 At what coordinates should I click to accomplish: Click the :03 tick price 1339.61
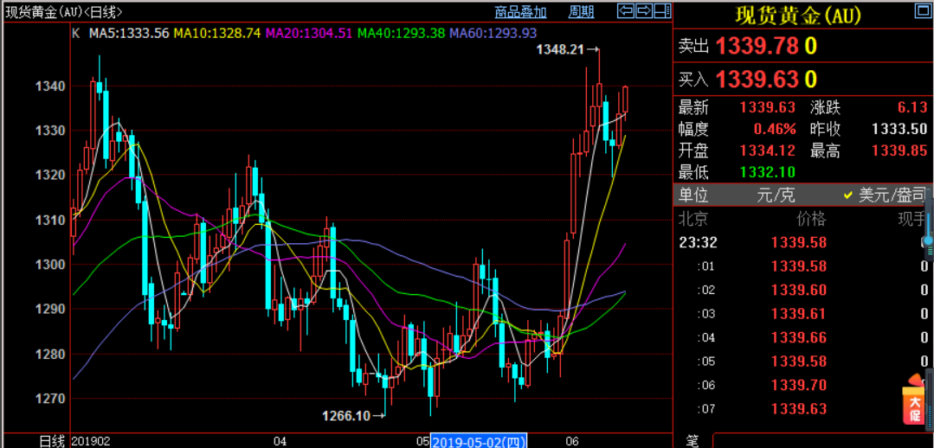pyautogui.click(x=799, y=314)
